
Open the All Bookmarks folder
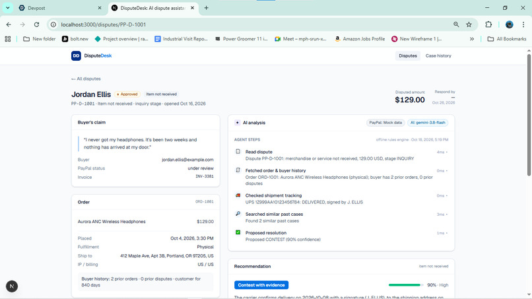(x=506, y=39)
